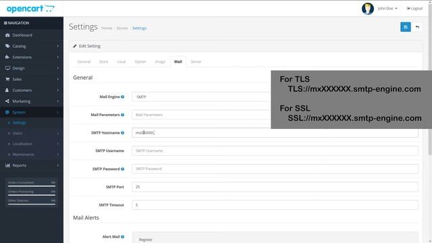Image resolution: width=432 pixels, height=243 pixels.
Task: Click into the SMTP Hostname field
Action: tap(275, 133)
